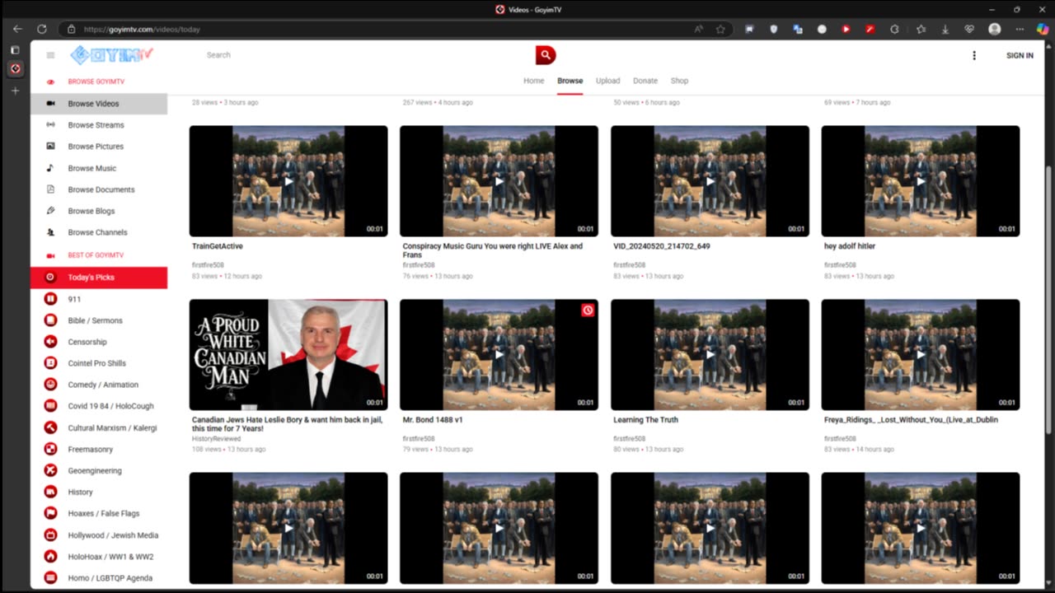Click the watch-later clock on Mr. Bond thumbnail
The height and width of the screenshot is (593, 1055).
click(x=588, y=311)
